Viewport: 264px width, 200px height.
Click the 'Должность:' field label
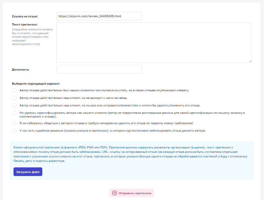(21, 70)
